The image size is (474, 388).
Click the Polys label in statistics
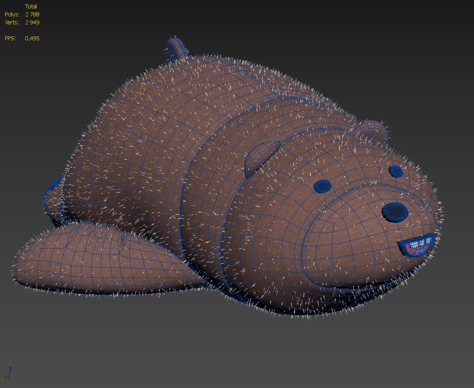pyautogui.click(x=12, y=15)
